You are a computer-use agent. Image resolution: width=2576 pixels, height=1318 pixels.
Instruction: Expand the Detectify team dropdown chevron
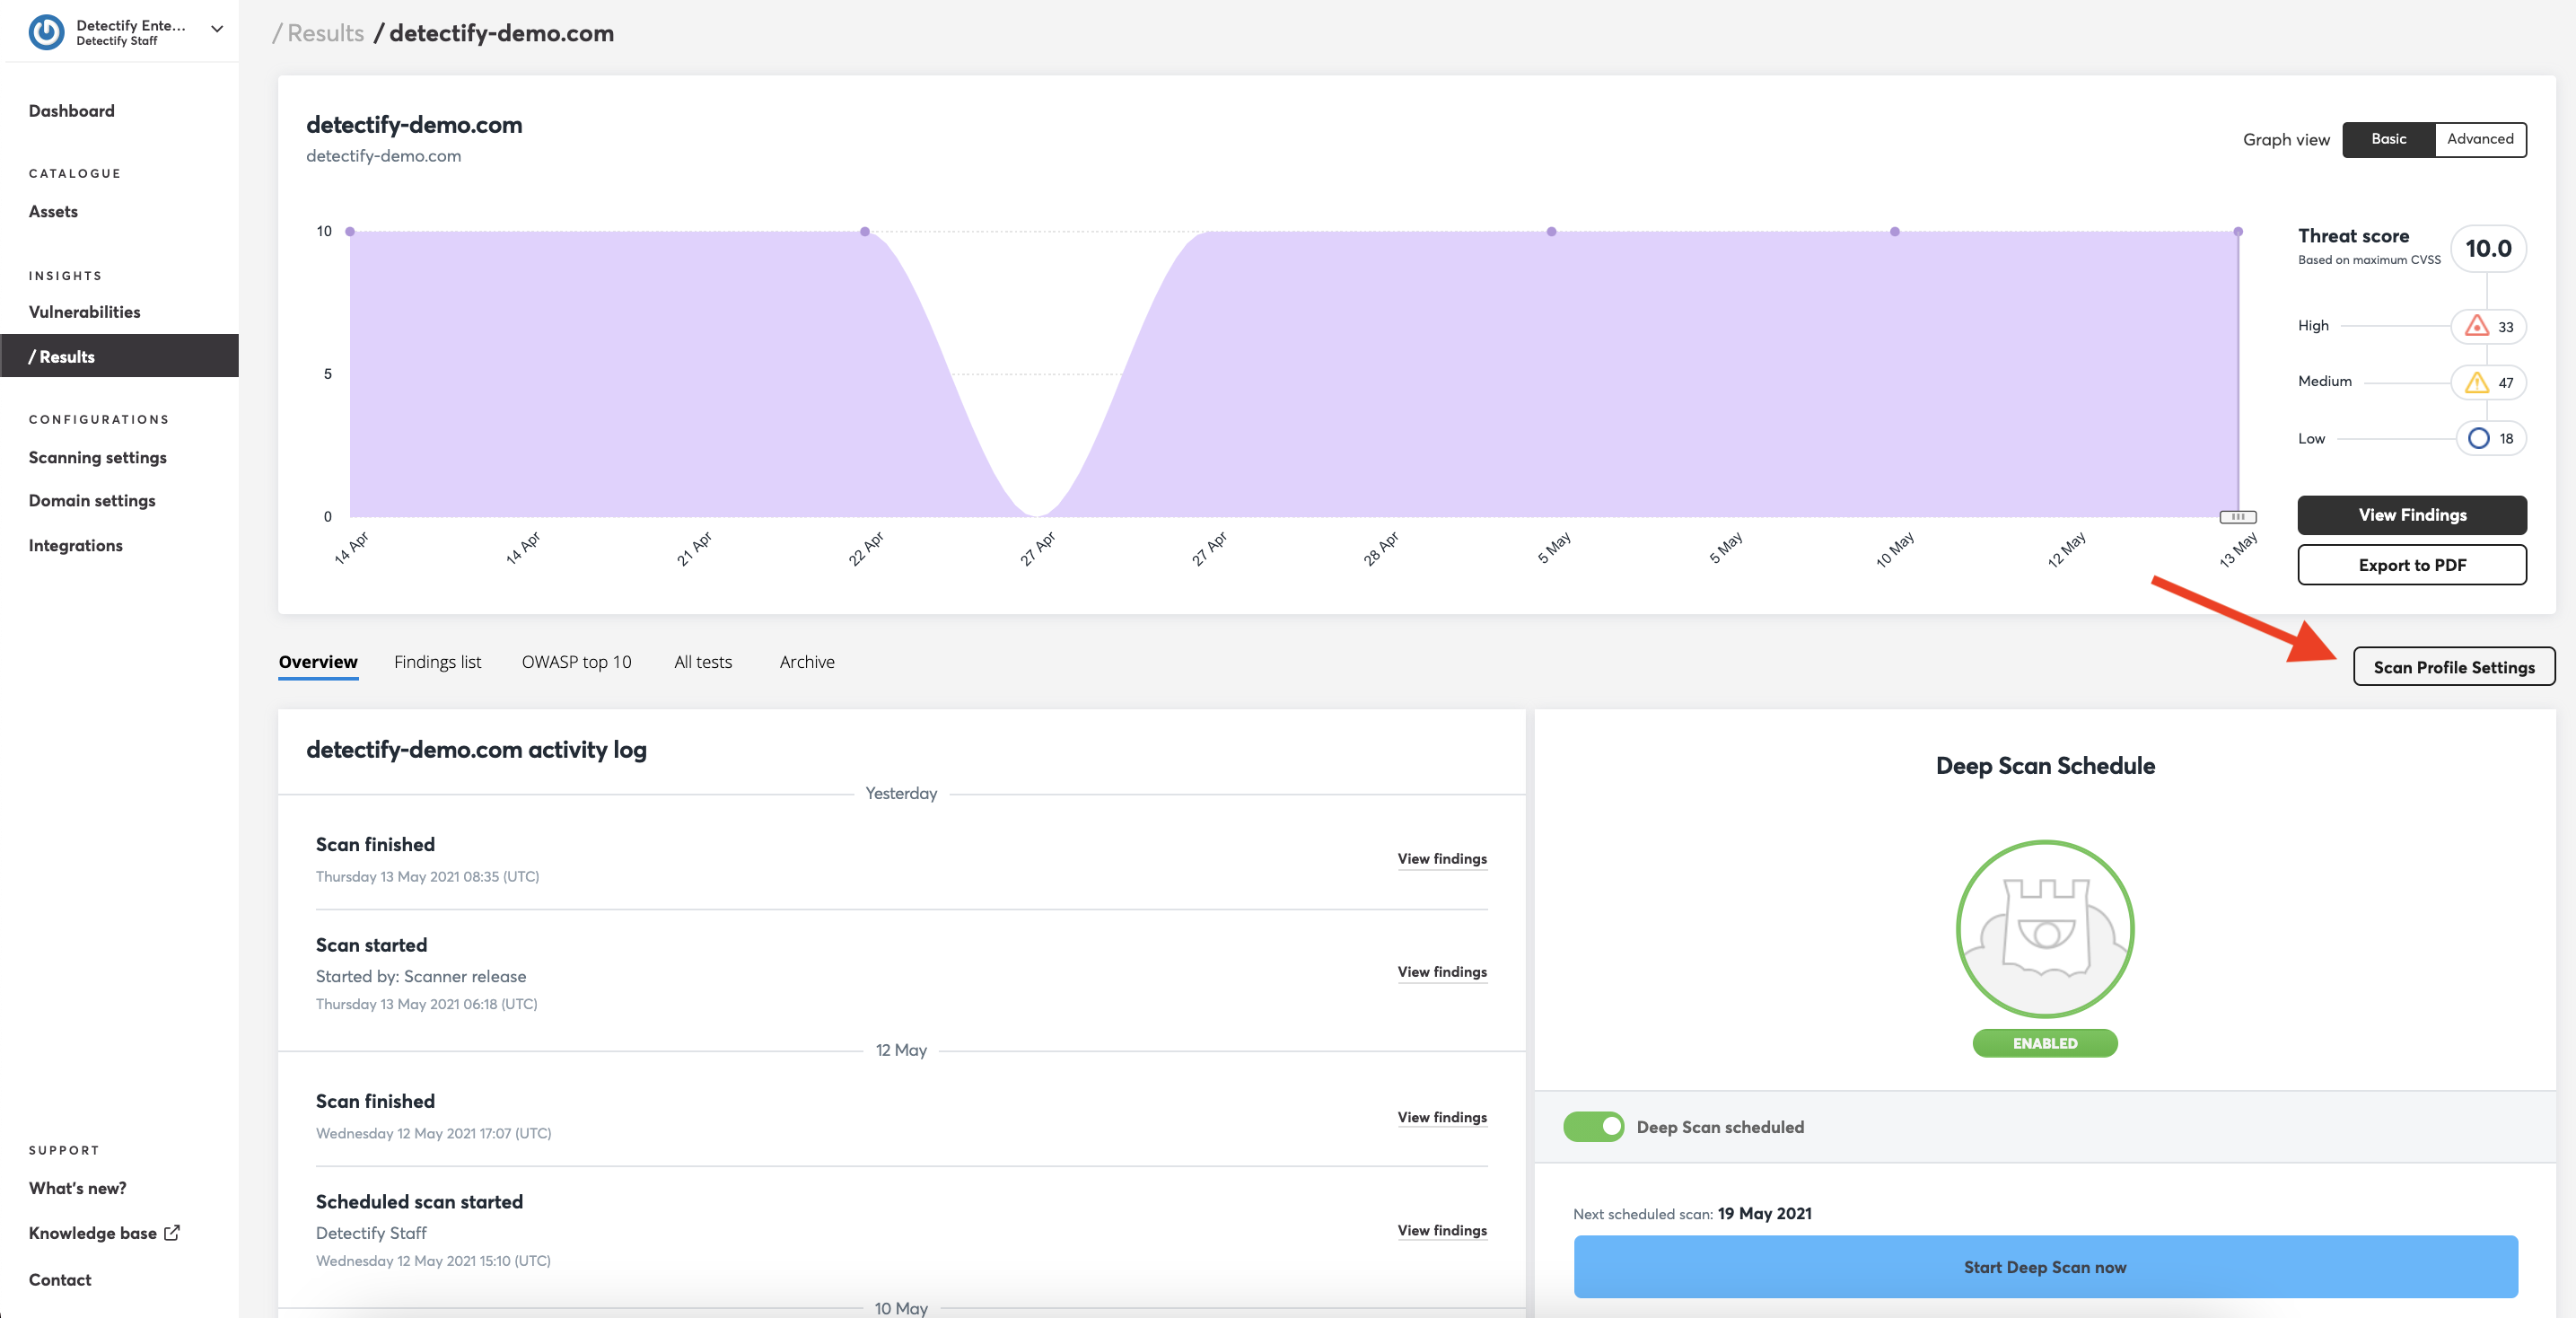point(217,29)
